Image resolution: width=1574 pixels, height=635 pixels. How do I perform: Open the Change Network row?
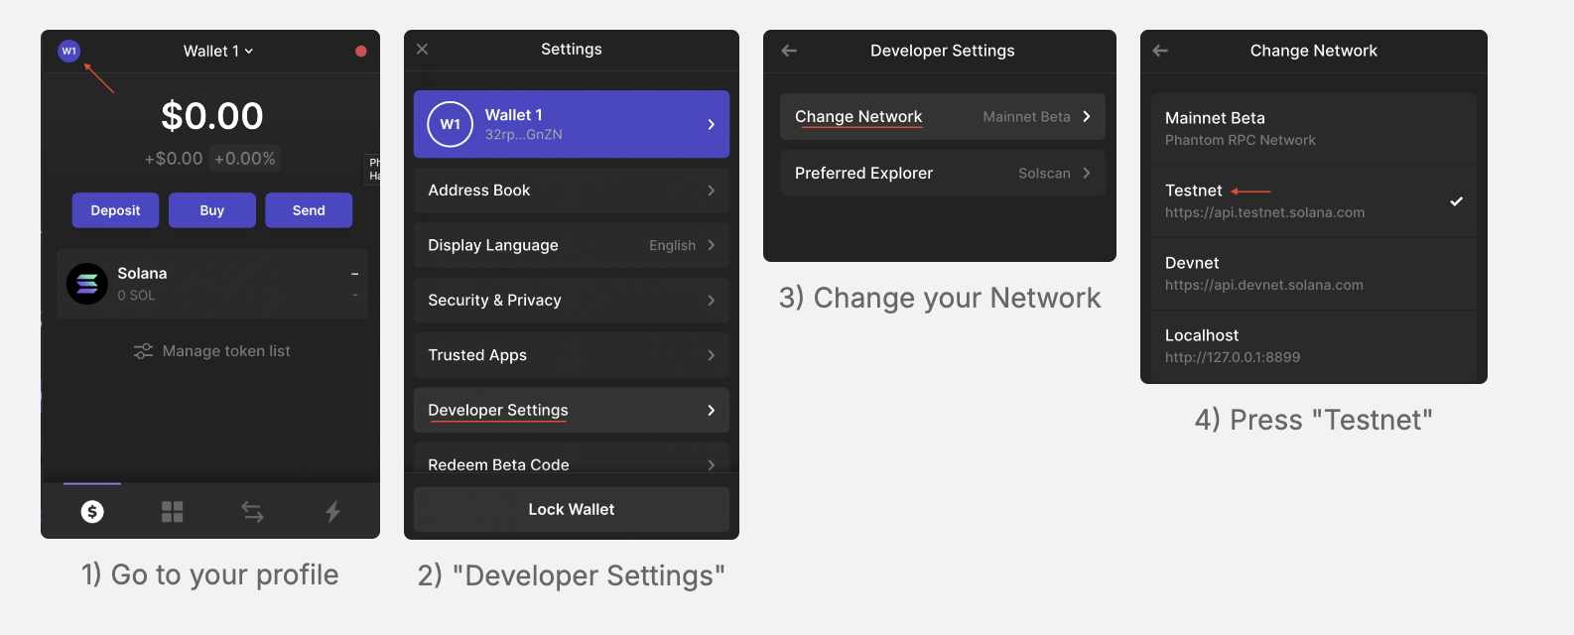943,116
